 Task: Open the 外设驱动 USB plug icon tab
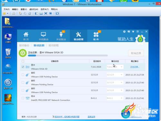click(61, 36)
